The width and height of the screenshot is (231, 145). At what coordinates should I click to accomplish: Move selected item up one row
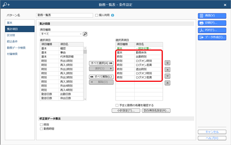pyautogui.click(x=167, y=70)
